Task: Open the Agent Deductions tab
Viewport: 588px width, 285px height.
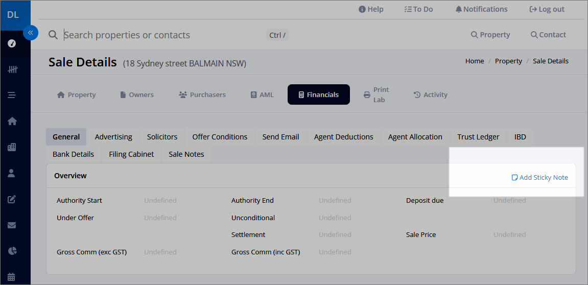Action: [343, 137]
